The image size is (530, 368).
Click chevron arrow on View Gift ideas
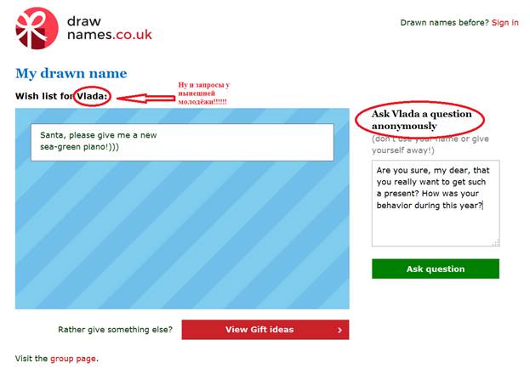click(339, 331)
